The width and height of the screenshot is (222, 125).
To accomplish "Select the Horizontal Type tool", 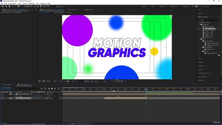I will [x=31, y=6].
